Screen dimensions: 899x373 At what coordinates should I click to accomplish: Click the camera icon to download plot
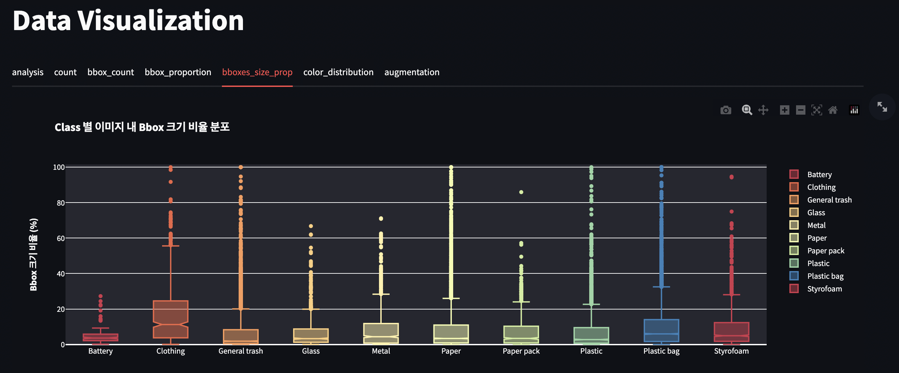coord(726,110)
